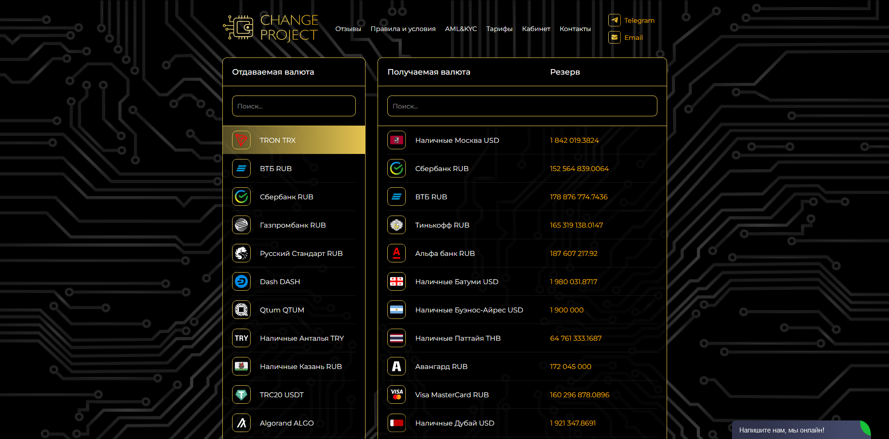The height and width of the screenshot is (439, 889).
Task: Choose Visa MasterCard RUB label in the receive list
Action: 452,394
